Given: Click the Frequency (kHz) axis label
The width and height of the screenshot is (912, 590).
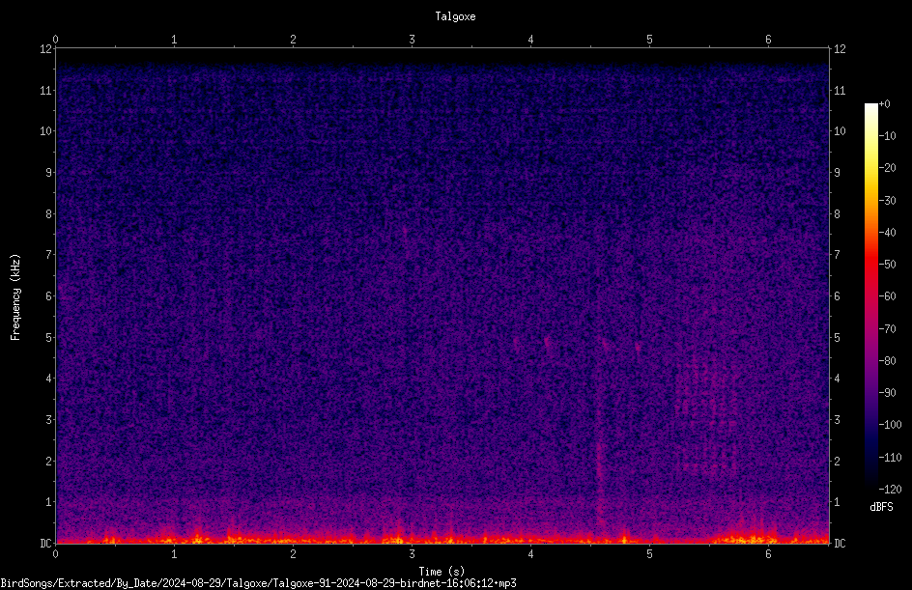Looking at the screenshot, I should [15, 297].
